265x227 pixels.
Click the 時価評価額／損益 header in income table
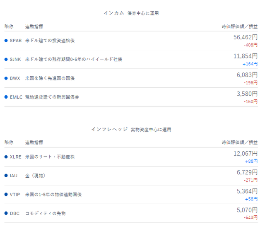[x=240, y=27]
